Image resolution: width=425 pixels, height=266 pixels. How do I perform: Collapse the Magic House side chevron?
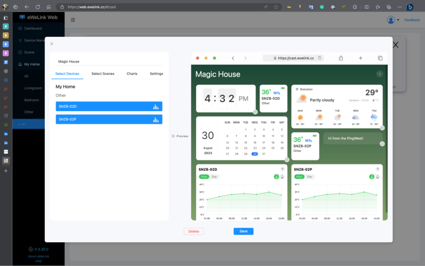[380, 74]
